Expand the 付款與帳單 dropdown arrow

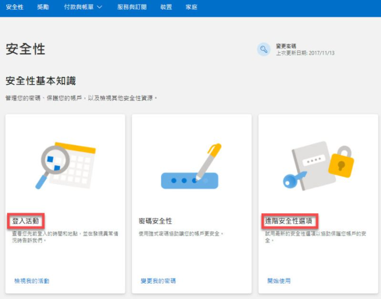[x=99, y=8]
